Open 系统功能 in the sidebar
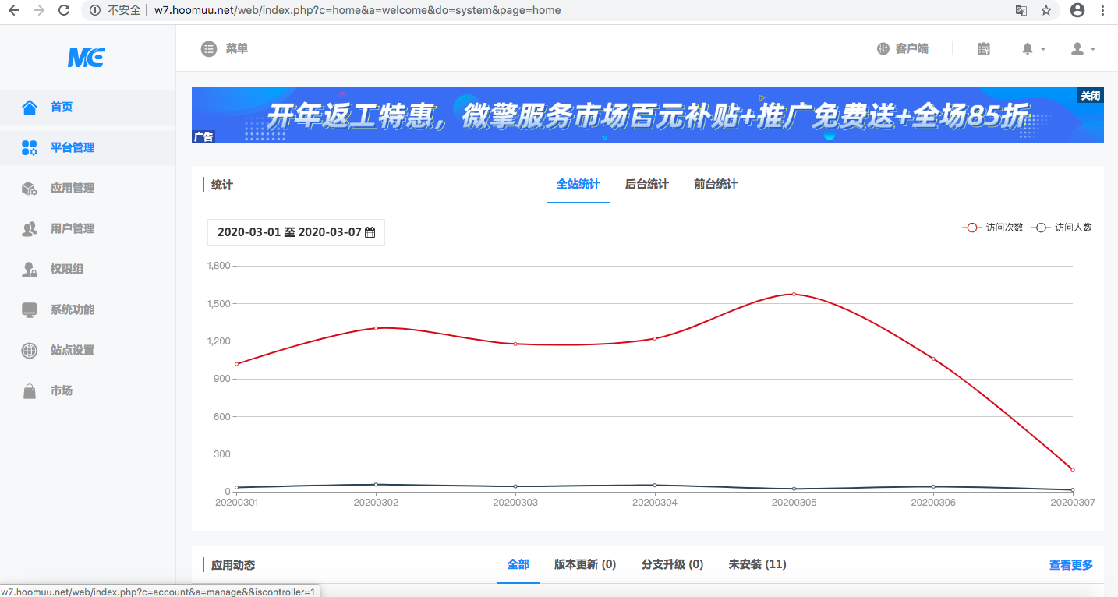Viewport: 1118px width, 597px height. point(87,310)
